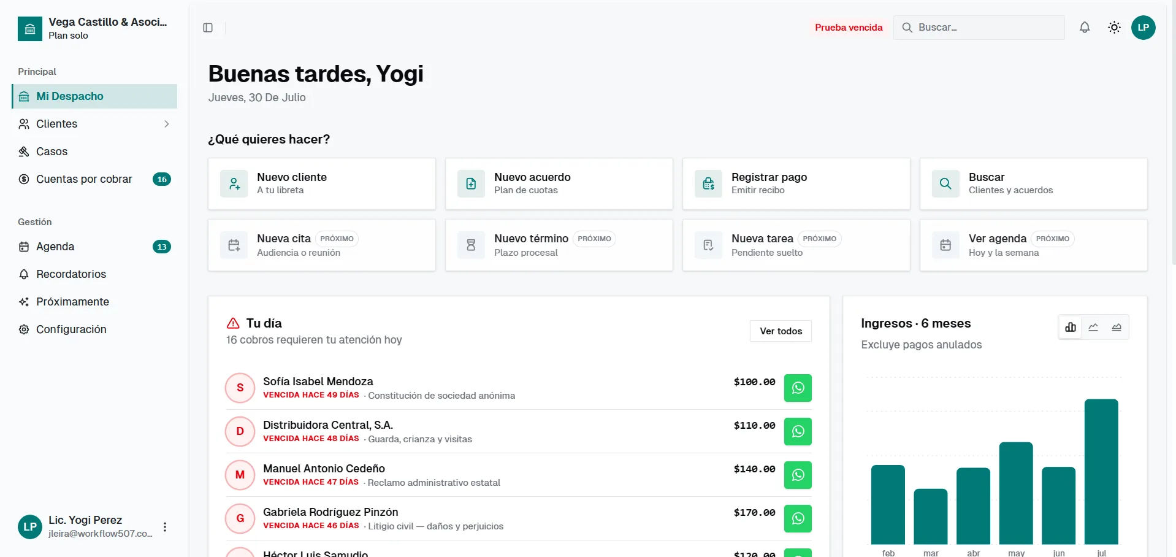Image resolution: width=1176 pixels, height=557 pixels.
Task: Click Ver agenda calendar icon
Action: tap(946, 245)
